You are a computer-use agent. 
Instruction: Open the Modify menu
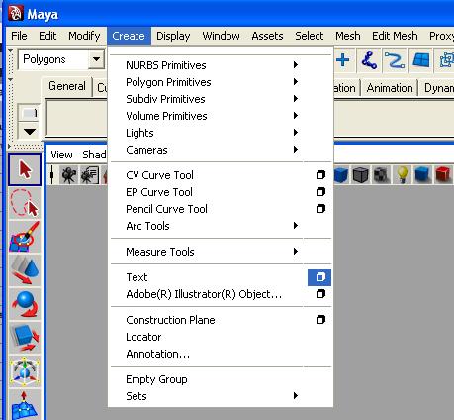point(84,36)
